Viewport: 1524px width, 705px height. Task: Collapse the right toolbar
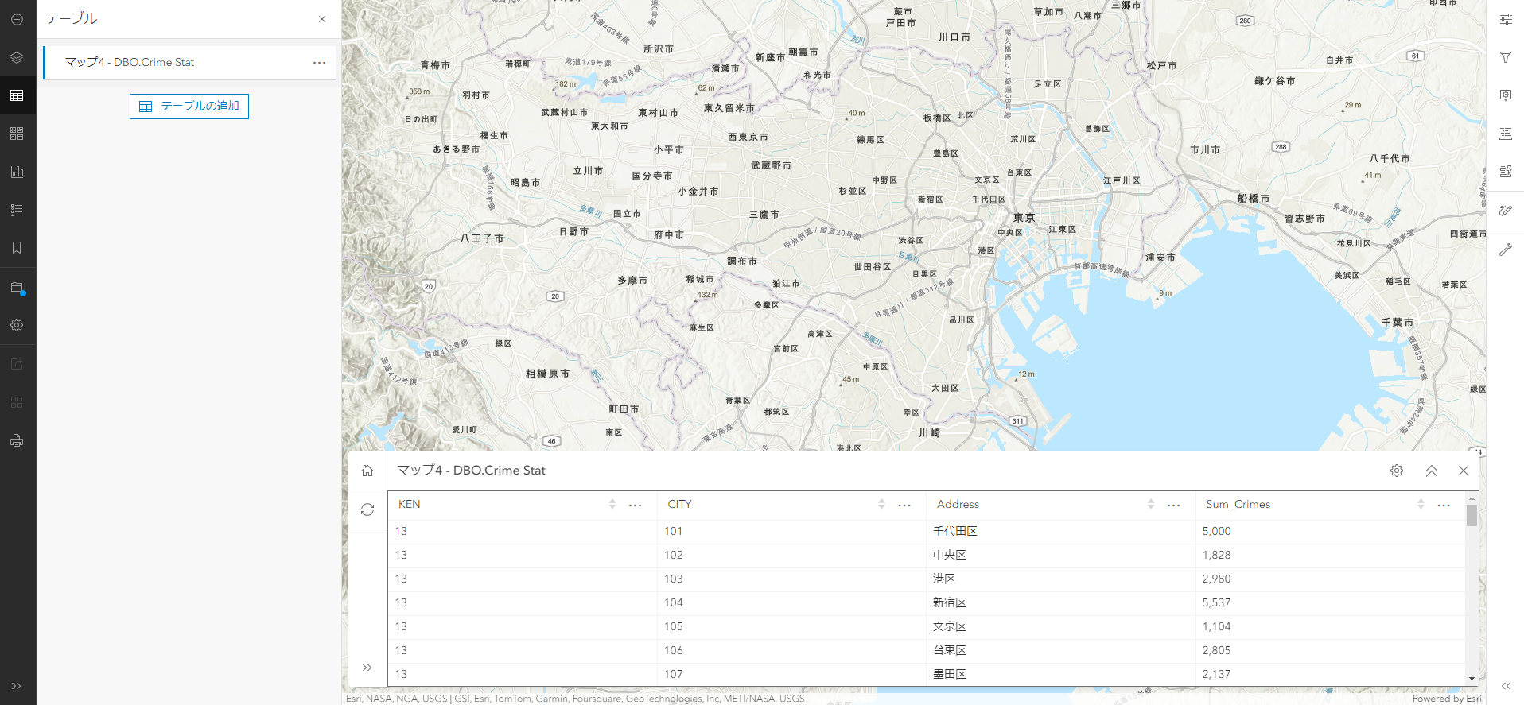[x=1506, y=686]
